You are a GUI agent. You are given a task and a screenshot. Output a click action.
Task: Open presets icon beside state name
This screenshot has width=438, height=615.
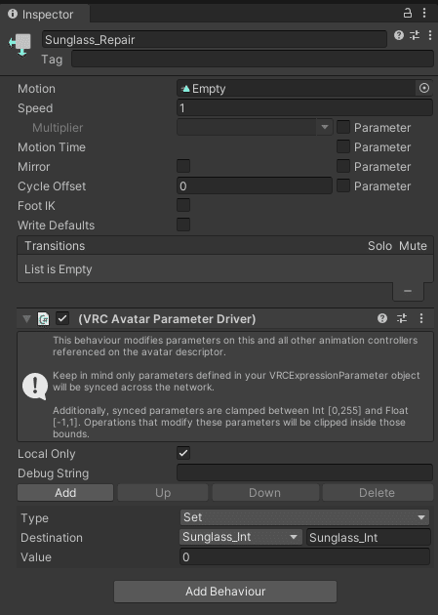(x=415, y=36)
